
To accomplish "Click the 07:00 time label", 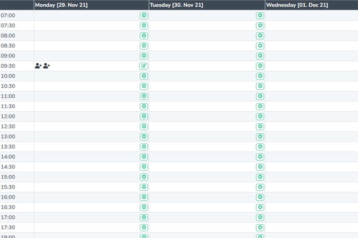I will [x=8, y=15].
